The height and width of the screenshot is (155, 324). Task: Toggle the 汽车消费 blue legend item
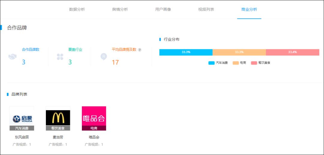click(218, 63)
